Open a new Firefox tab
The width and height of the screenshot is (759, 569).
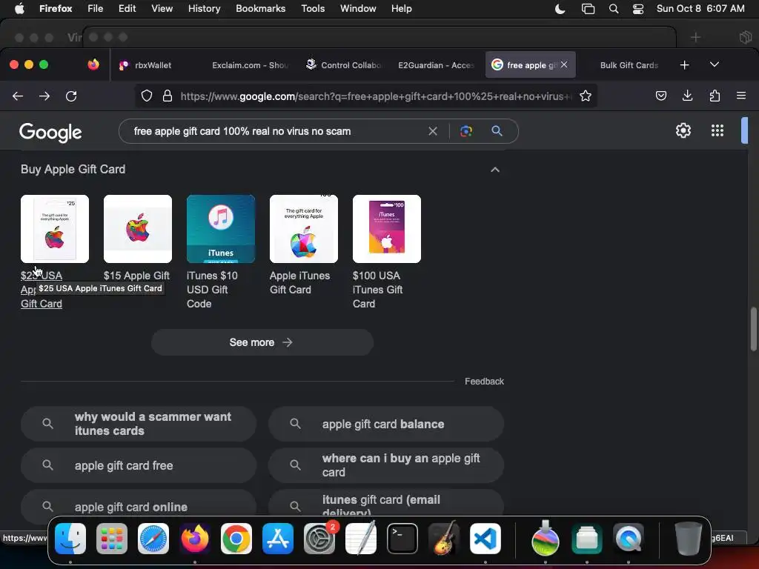684,65
